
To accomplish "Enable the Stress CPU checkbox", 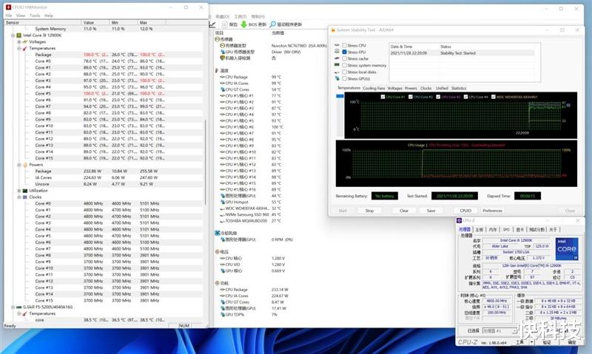I will 344,45.
